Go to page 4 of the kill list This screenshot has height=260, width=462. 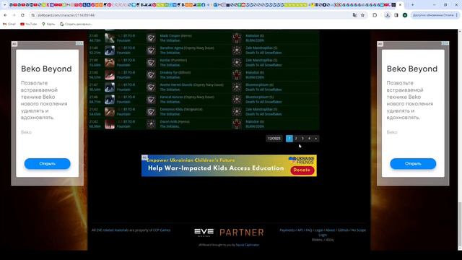(x=309, y=139)
